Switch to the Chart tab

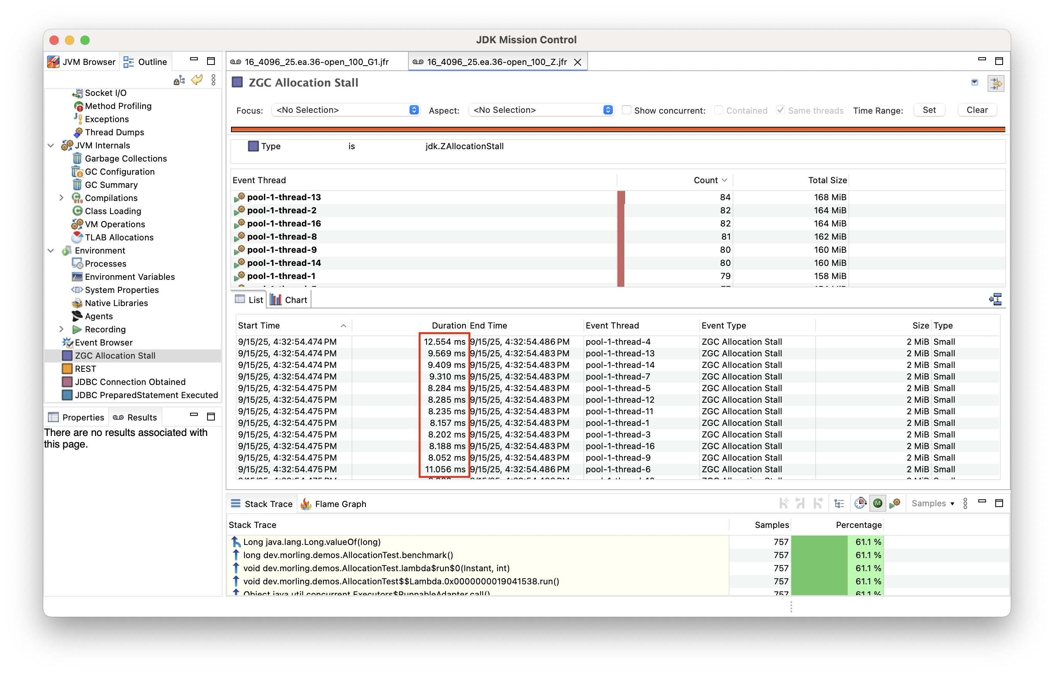[289, 300]
